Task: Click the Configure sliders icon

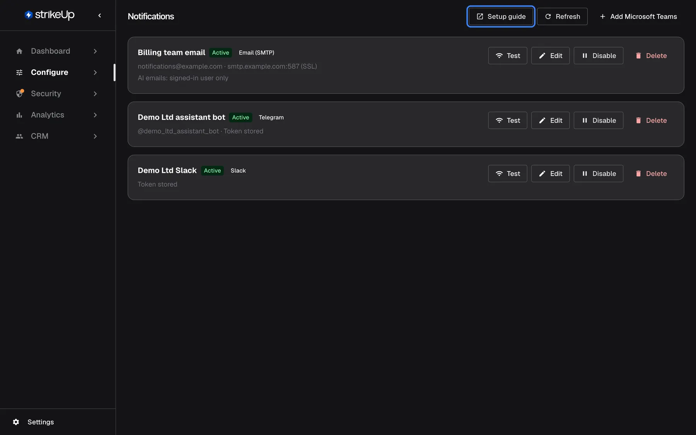Action: (x=19, y=72)
